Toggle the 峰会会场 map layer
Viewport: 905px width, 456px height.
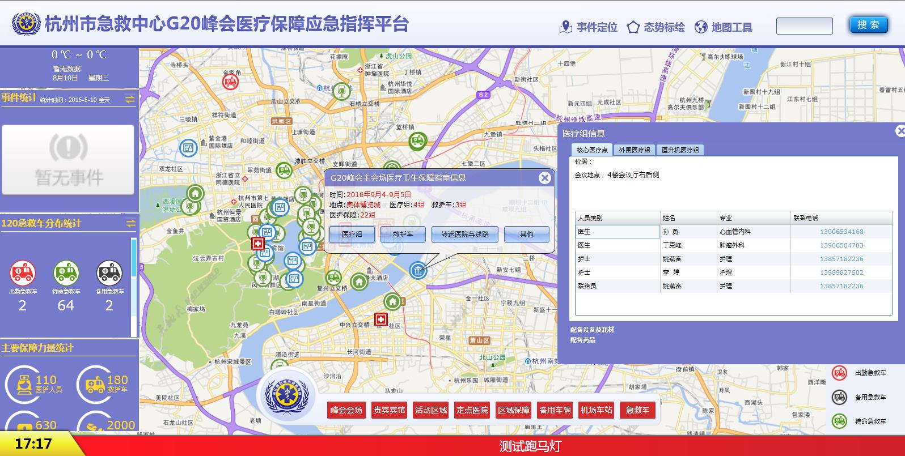(x=346, y=410)
